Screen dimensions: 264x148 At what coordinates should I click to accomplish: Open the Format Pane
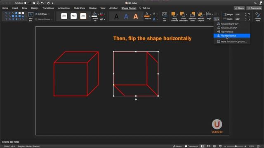[257, 16]
